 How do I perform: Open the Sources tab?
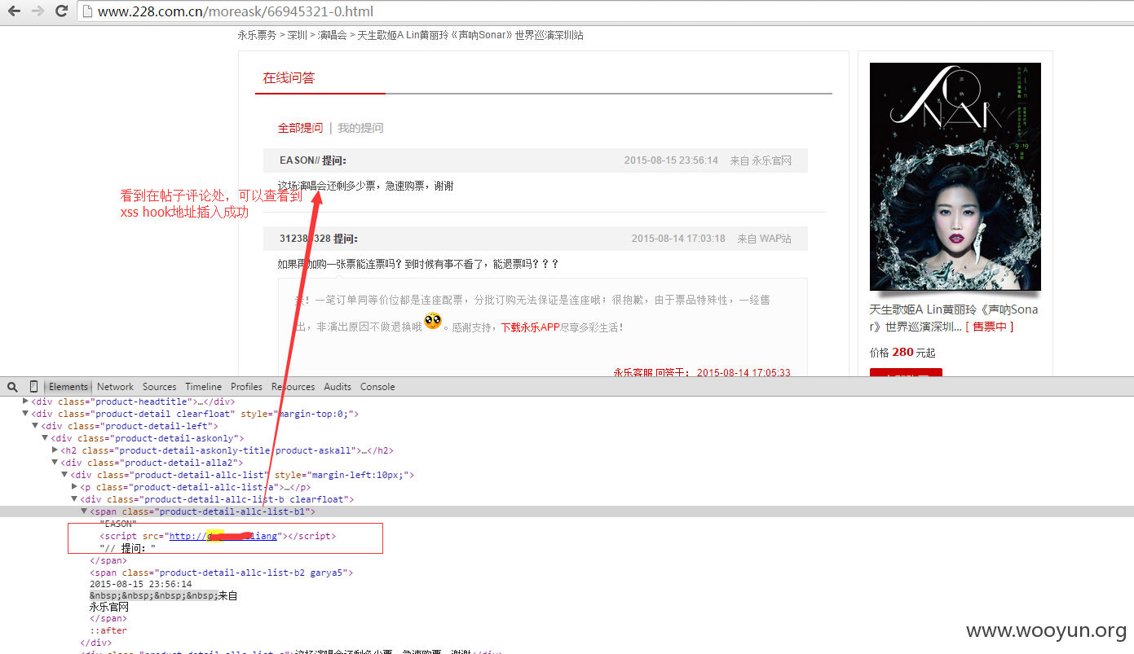click(159, 387)
